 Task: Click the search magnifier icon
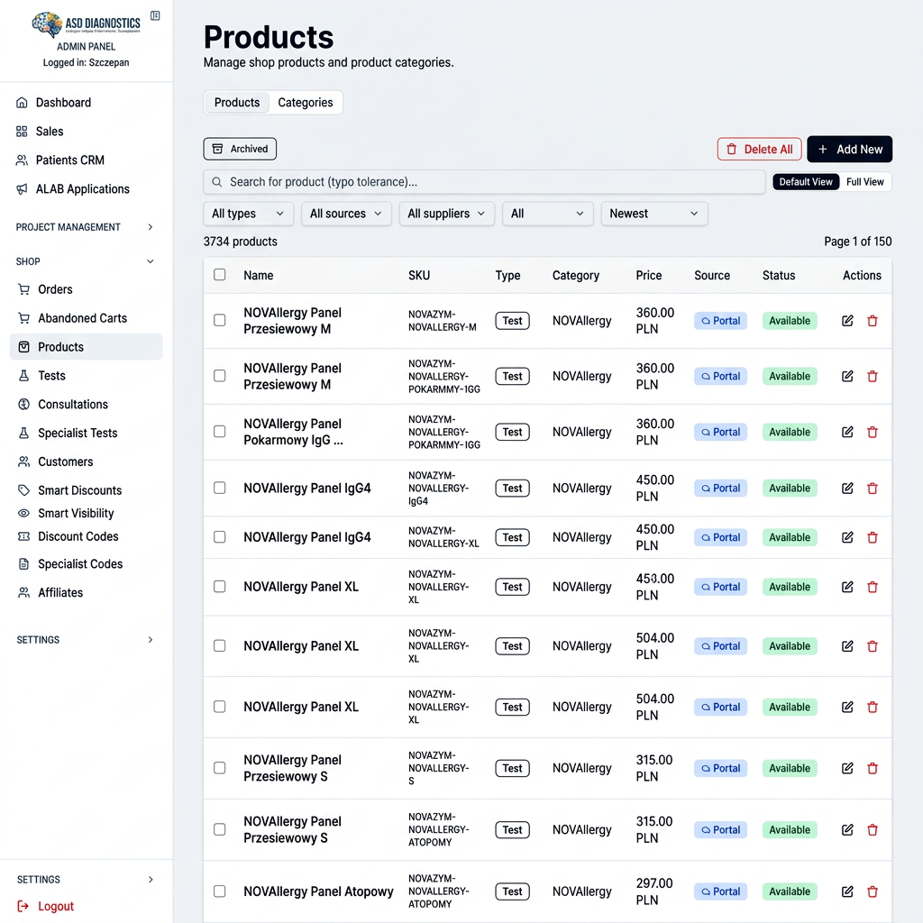pyautogui.click(x=217, y=182)
